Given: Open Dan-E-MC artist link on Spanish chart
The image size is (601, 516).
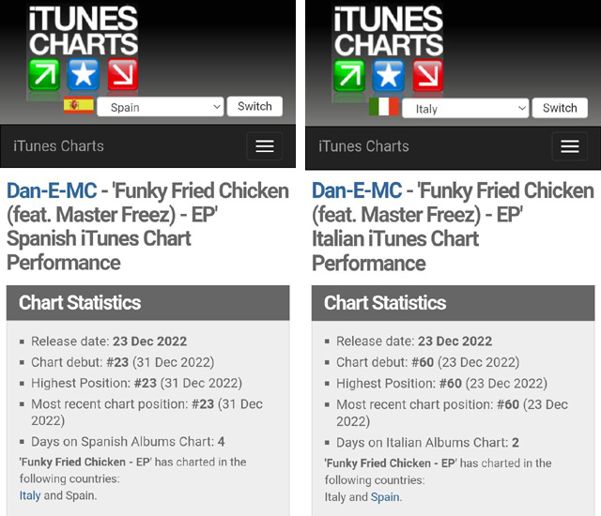Looking at the screenshot, I should (x=52, y=190).
